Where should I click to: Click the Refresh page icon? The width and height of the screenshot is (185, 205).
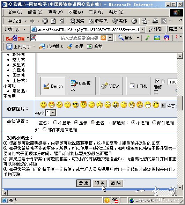click(53, 21)
